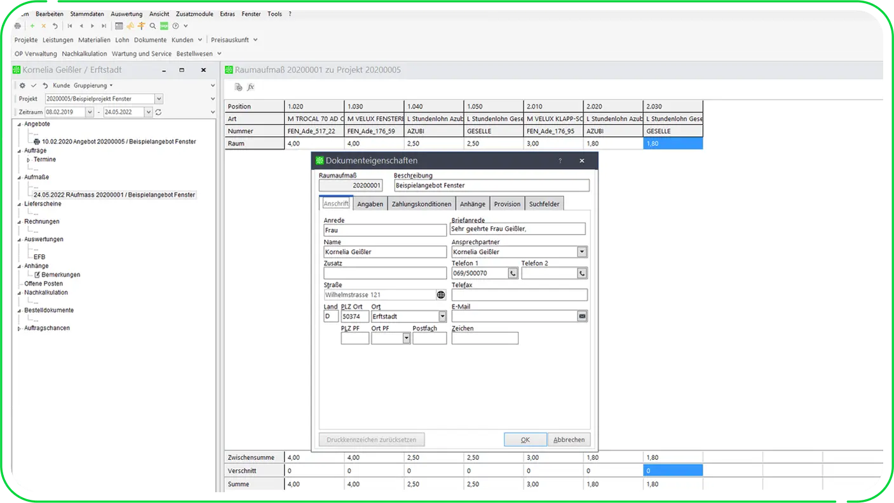Switch to the Angaben tab
894x503 pixels.
[370, 204]
